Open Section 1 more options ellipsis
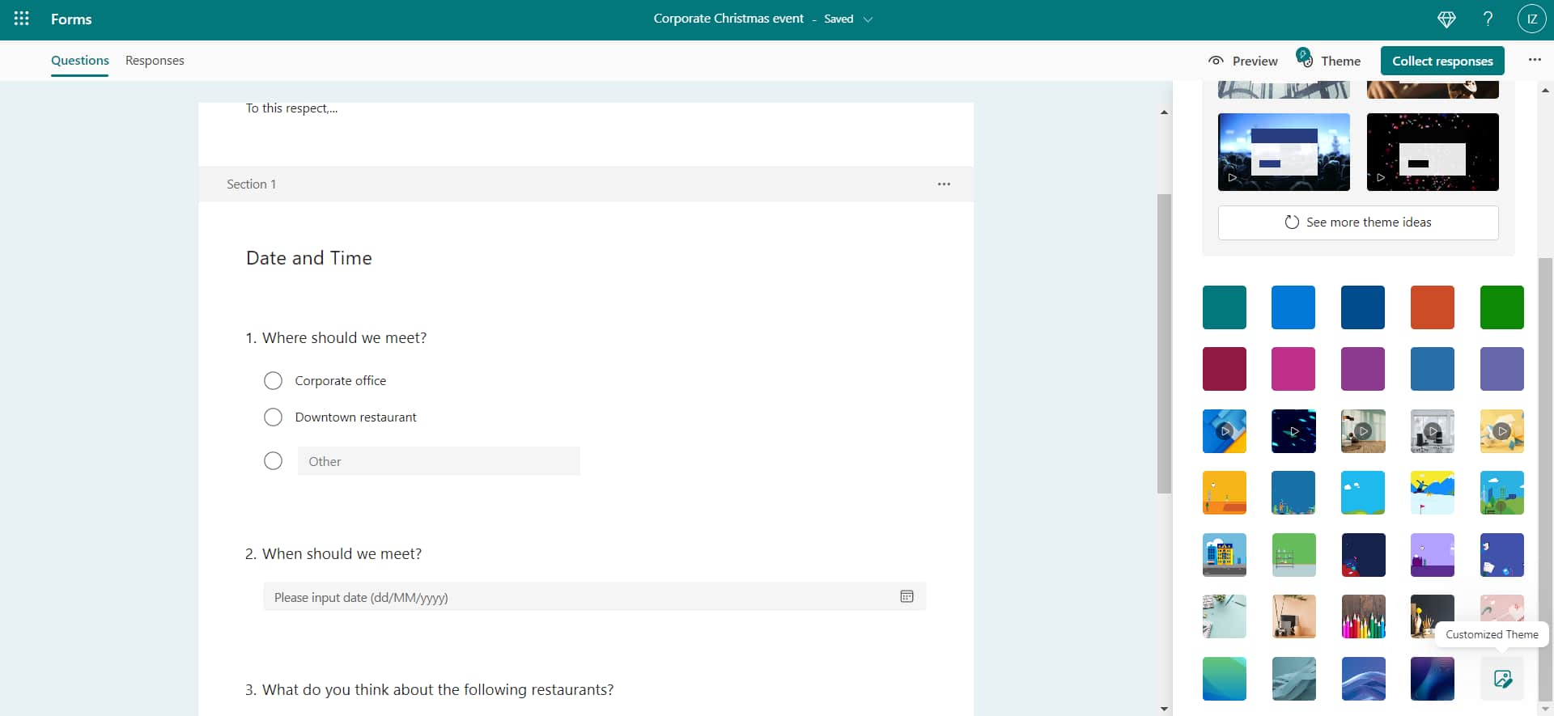The image size is (1554, 716). point(944,184)
